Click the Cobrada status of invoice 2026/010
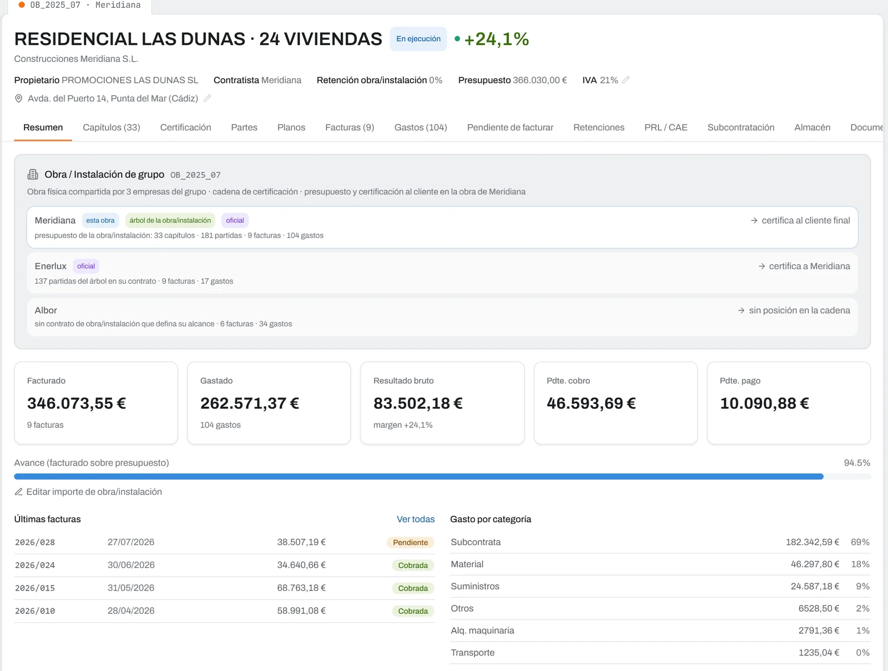 point(413,611)
